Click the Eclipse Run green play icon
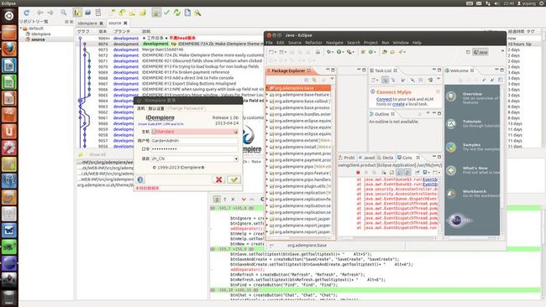Screen dimensions: 546x307 339,52
